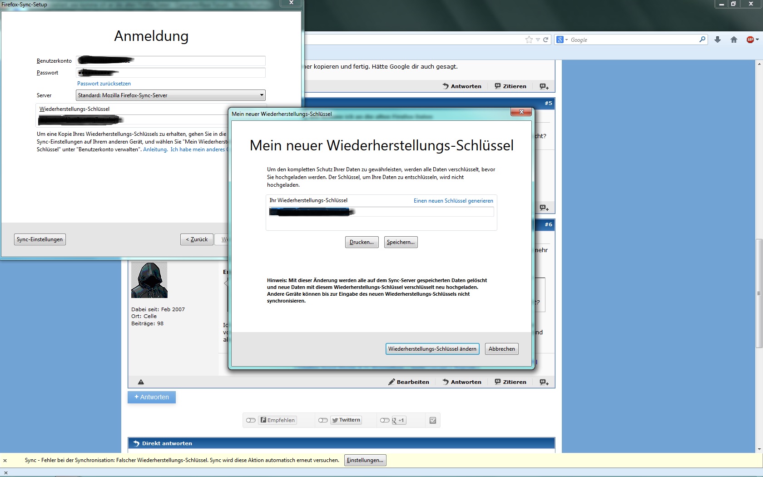
Task: Go to the home page icon
Action: pos(734,40)
